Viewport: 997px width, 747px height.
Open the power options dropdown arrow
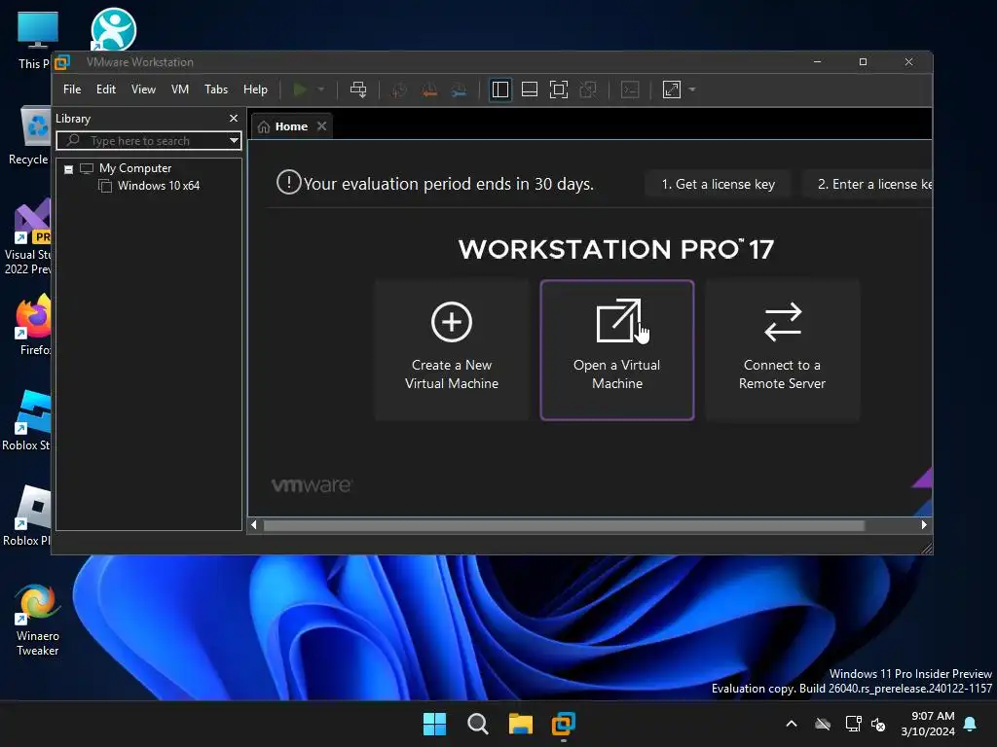point(321,89)
